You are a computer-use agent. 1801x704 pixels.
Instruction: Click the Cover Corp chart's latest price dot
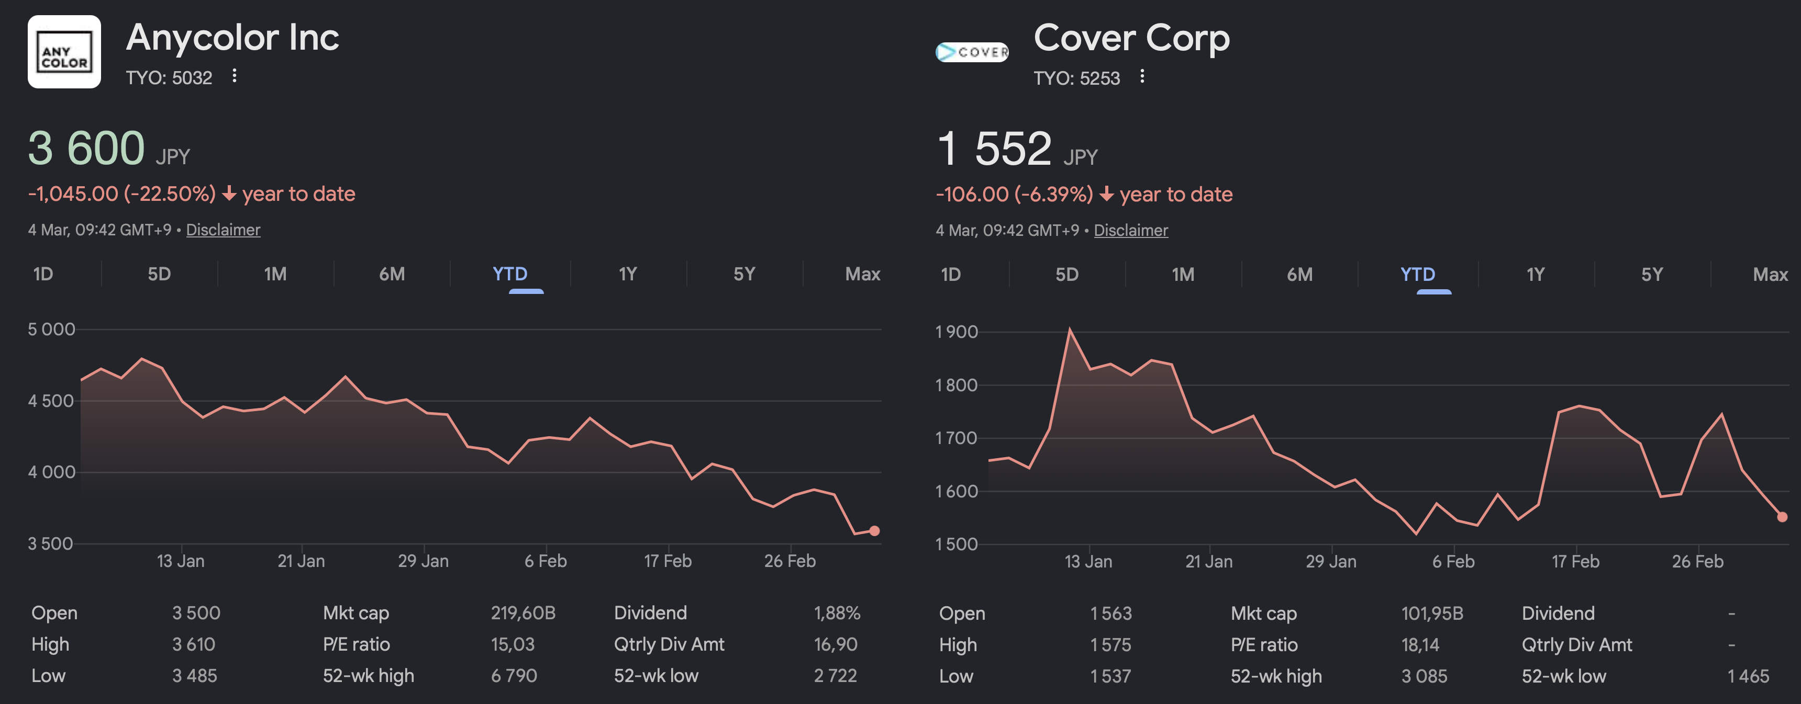[x=1782, y=517]
